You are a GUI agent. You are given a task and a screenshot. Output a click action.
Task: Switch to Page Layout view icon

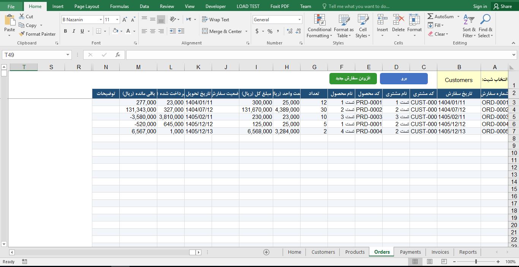coord(429,262)
